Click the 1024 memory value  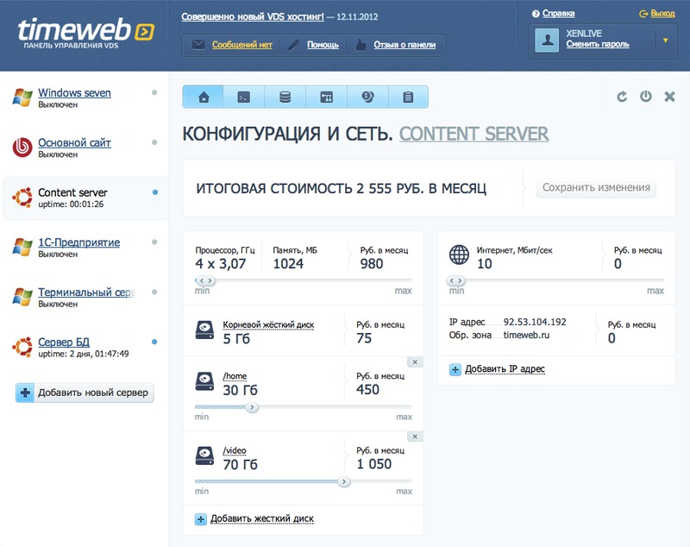(288, 264)
